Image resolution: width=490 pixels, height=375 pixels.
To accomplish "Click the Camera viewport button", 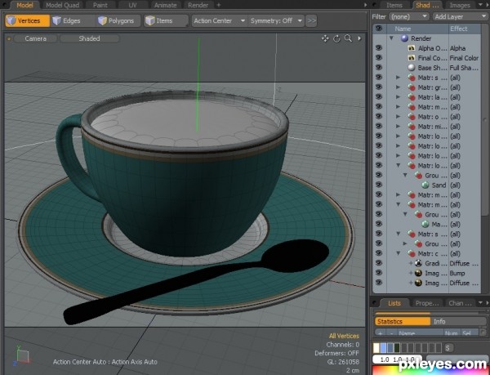I will coord(36,38).
